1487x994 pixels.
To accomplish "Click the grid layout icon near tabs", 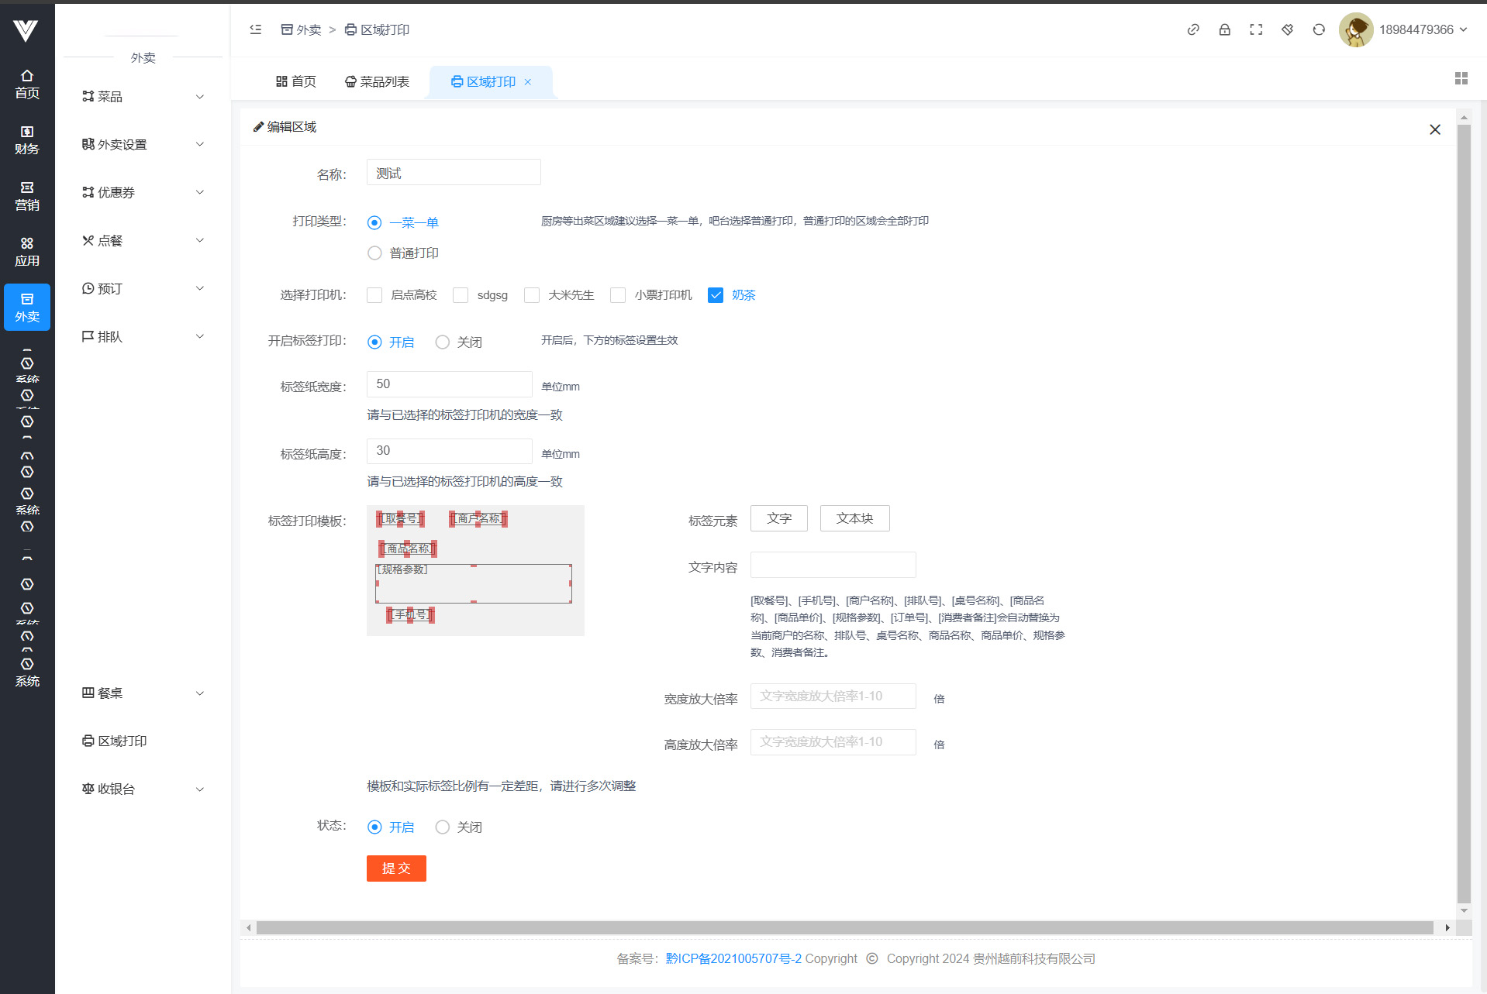I will point(1461,78).
